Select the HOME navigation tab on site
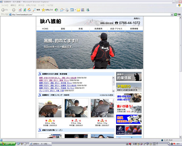 coord(45,29)
